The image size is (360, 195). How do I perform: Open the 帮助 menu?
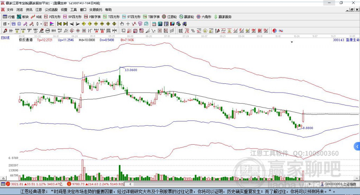coord(108,10)
